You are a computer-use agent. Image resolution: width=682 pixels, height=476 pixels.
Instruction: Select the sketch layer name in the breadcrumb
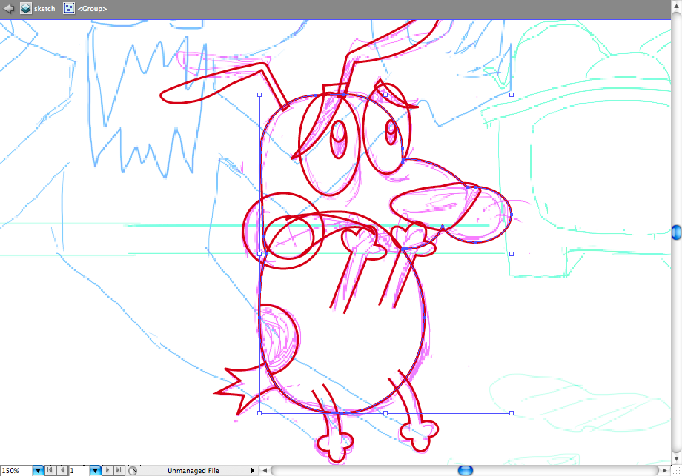pyautogui.click(x=44, y=9)
